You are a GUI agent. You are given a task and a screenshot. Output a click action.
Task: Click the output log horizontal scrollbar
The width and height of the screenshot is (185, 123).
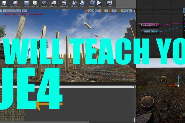(x=44, y=122)
